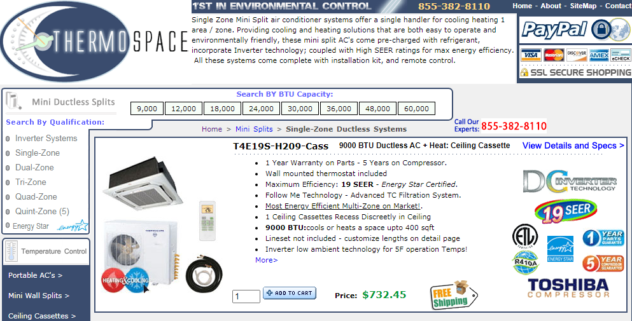Click the DC Inverter Technology badge
This screenshot has width=632, height=321.
tap(570, 181)
